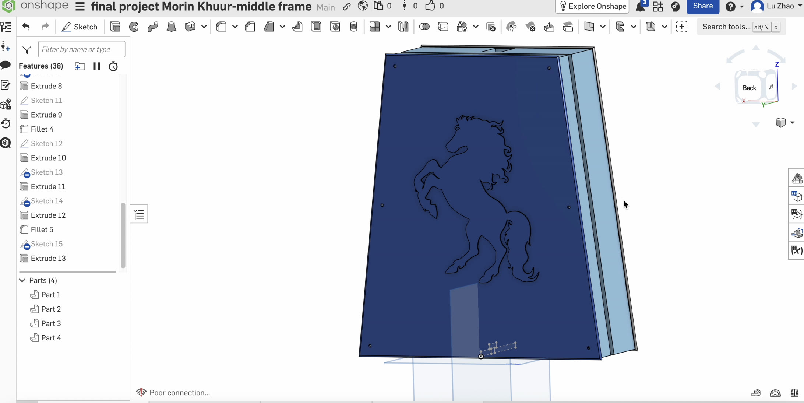Open the configuration panel on right edge
804x403 pixels.
tap(797, 197)
